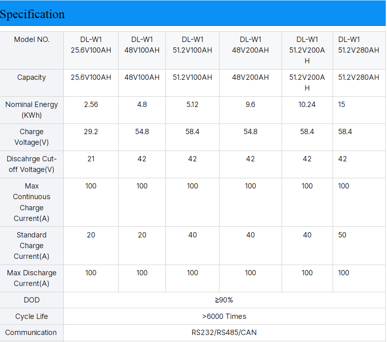This screenshot has height=342, width=387.
Task: Click nominal energy value 10.24
Action: (307, 105)
